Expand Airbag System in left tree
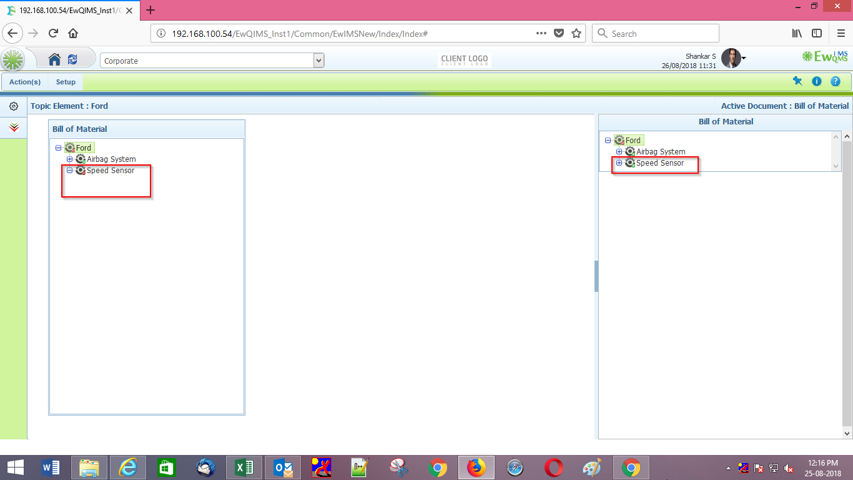853x480 pixels. coord(69,159)
